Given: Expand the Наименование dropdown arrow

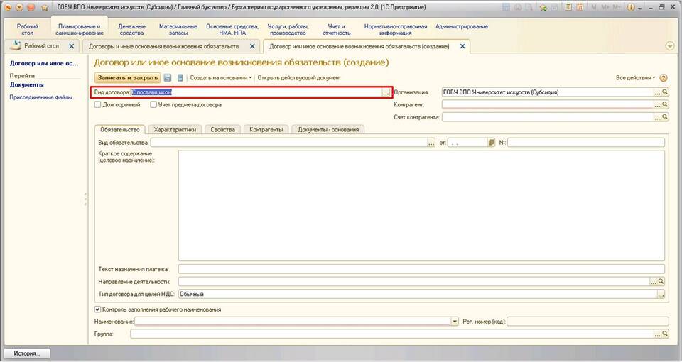Looking at the screenshot, I should pyautogui.click(x=455, y=321).
